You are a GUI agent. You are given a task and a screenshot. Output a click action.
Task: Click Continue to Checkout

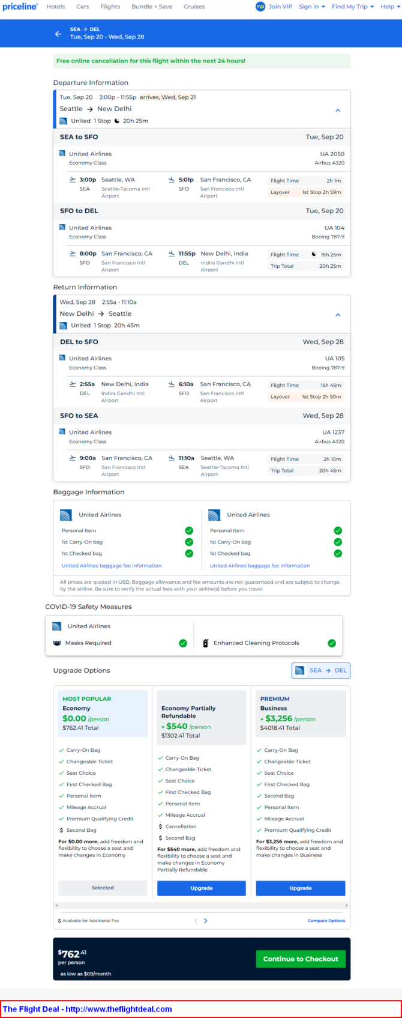(x=301, y=959)
